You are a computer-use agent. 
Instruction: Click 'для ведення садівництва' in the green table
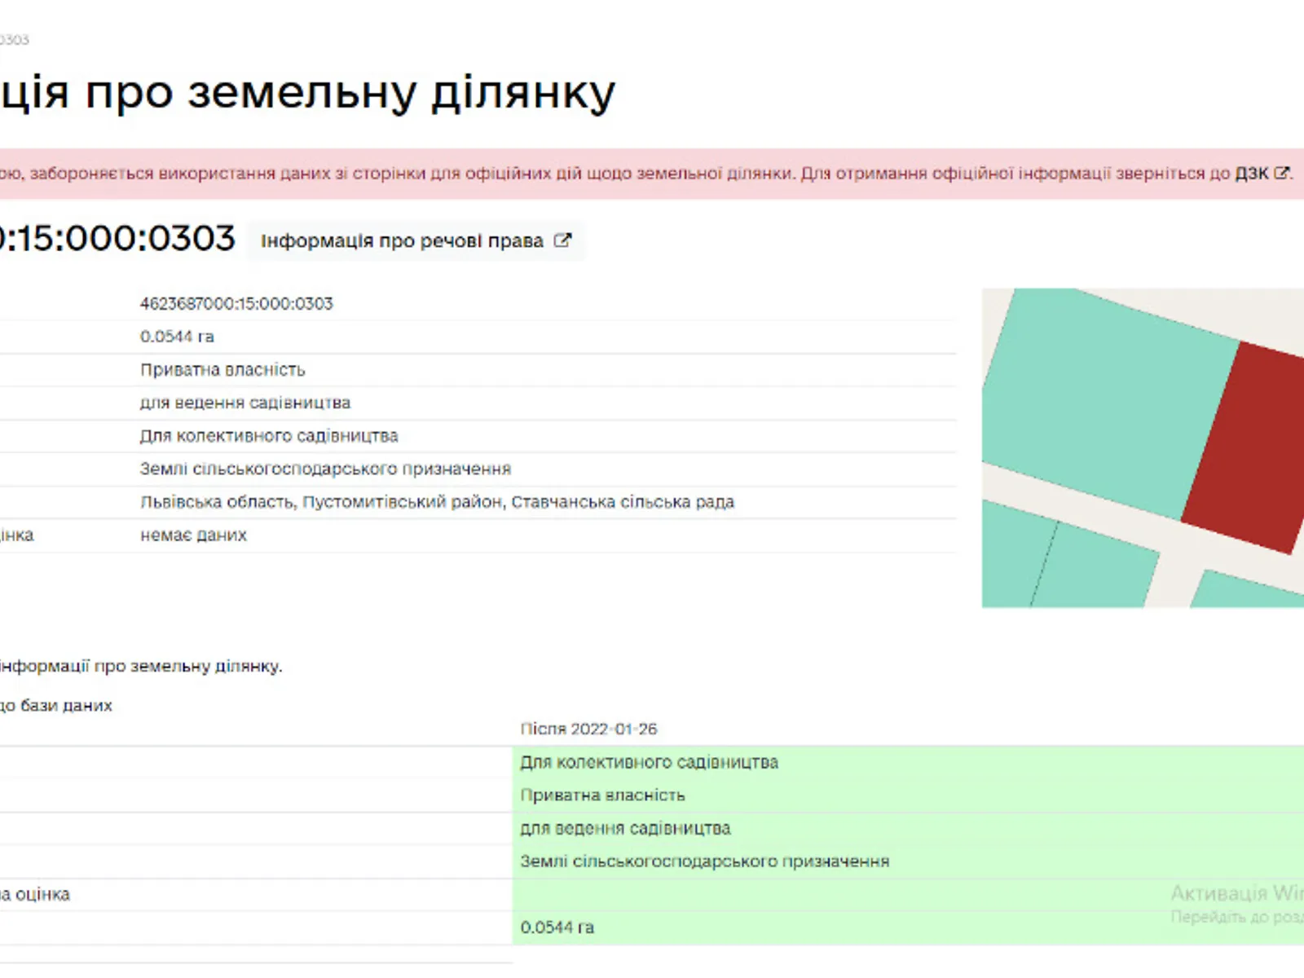[x=625, y=828]
